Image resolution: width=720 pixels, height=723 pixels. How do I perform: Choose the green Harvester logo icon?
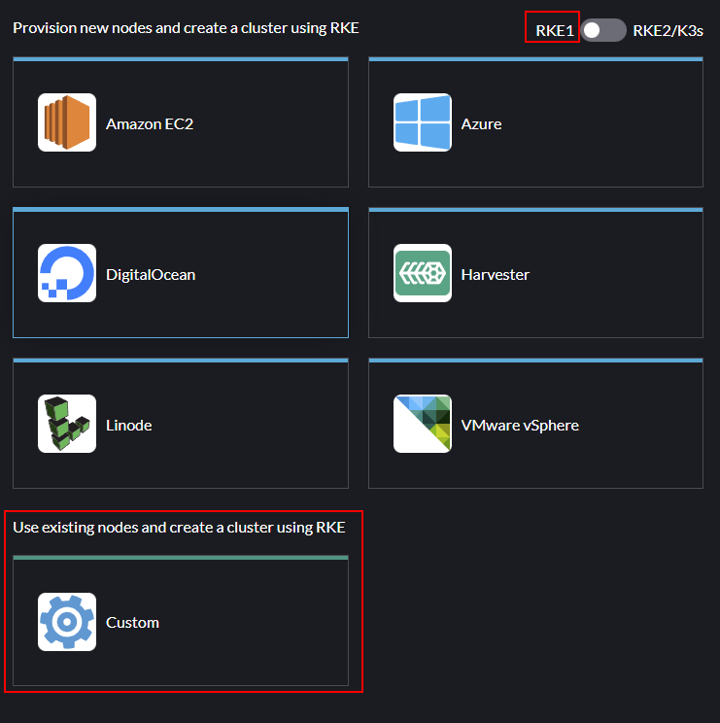(x=423, y=273)
